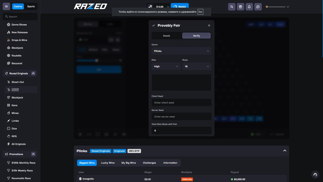Collapse the Promotions section
The width and height of the screenshot is (323, 182).
[33, 154]
